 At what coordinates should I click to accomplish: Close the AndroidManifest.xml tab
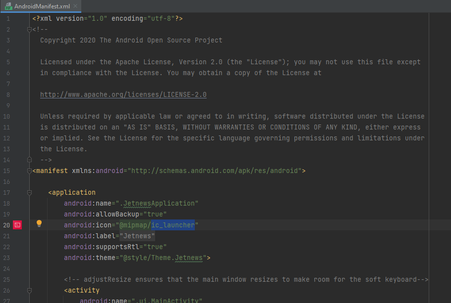tap(75, 6)
